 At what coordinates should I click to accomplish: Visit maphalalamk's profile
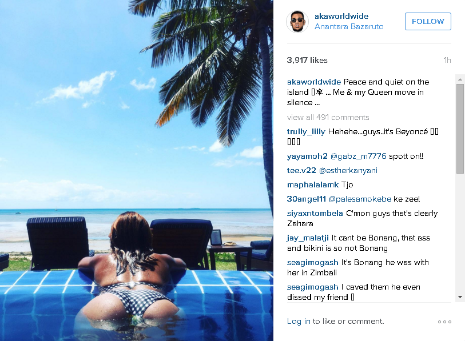[x=312, y=184]
